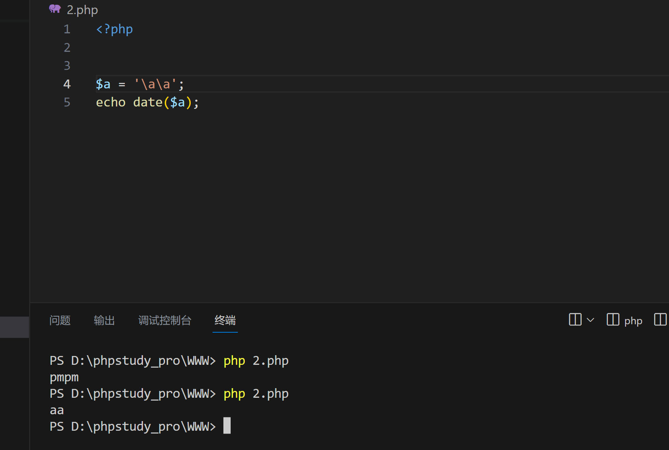This screenshot has width=669, height=450.
Task: Click the terminal cursor at the last prompt
Action: point(227,425)
